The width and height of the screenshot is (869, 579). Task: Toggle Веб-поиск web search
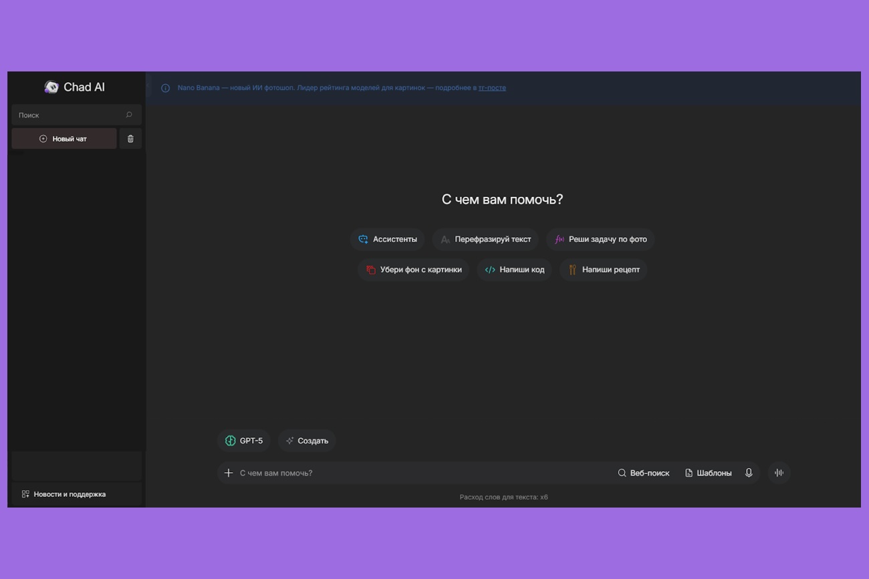[x=643, y=473]
